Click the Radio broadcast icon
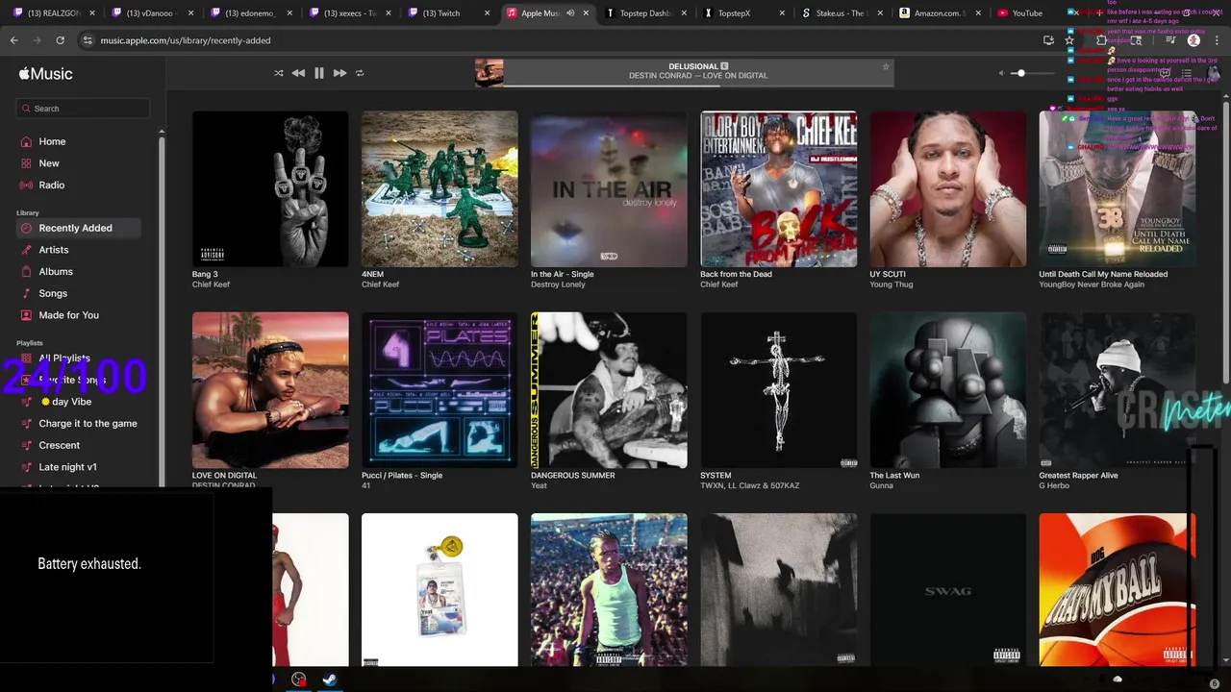 (x=27, y=185)
